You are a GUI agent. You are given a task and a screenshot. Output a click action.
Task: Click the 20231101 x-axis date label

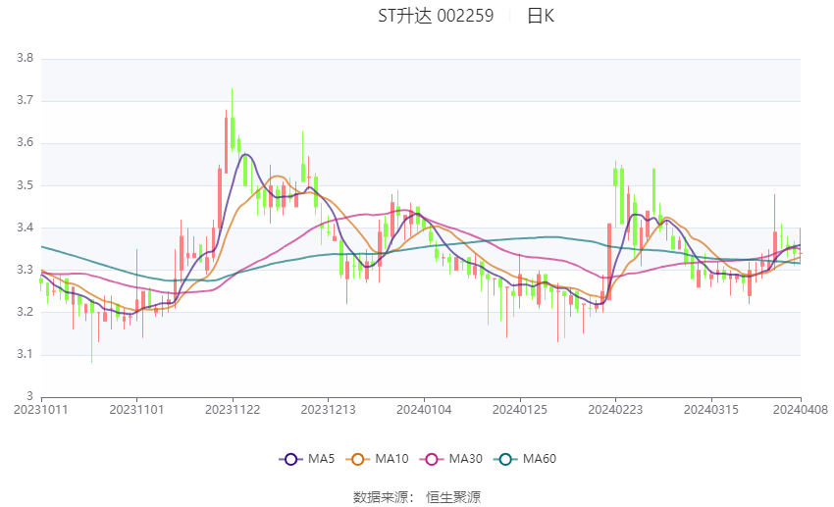pyautogui.click(x=136, y=410)
